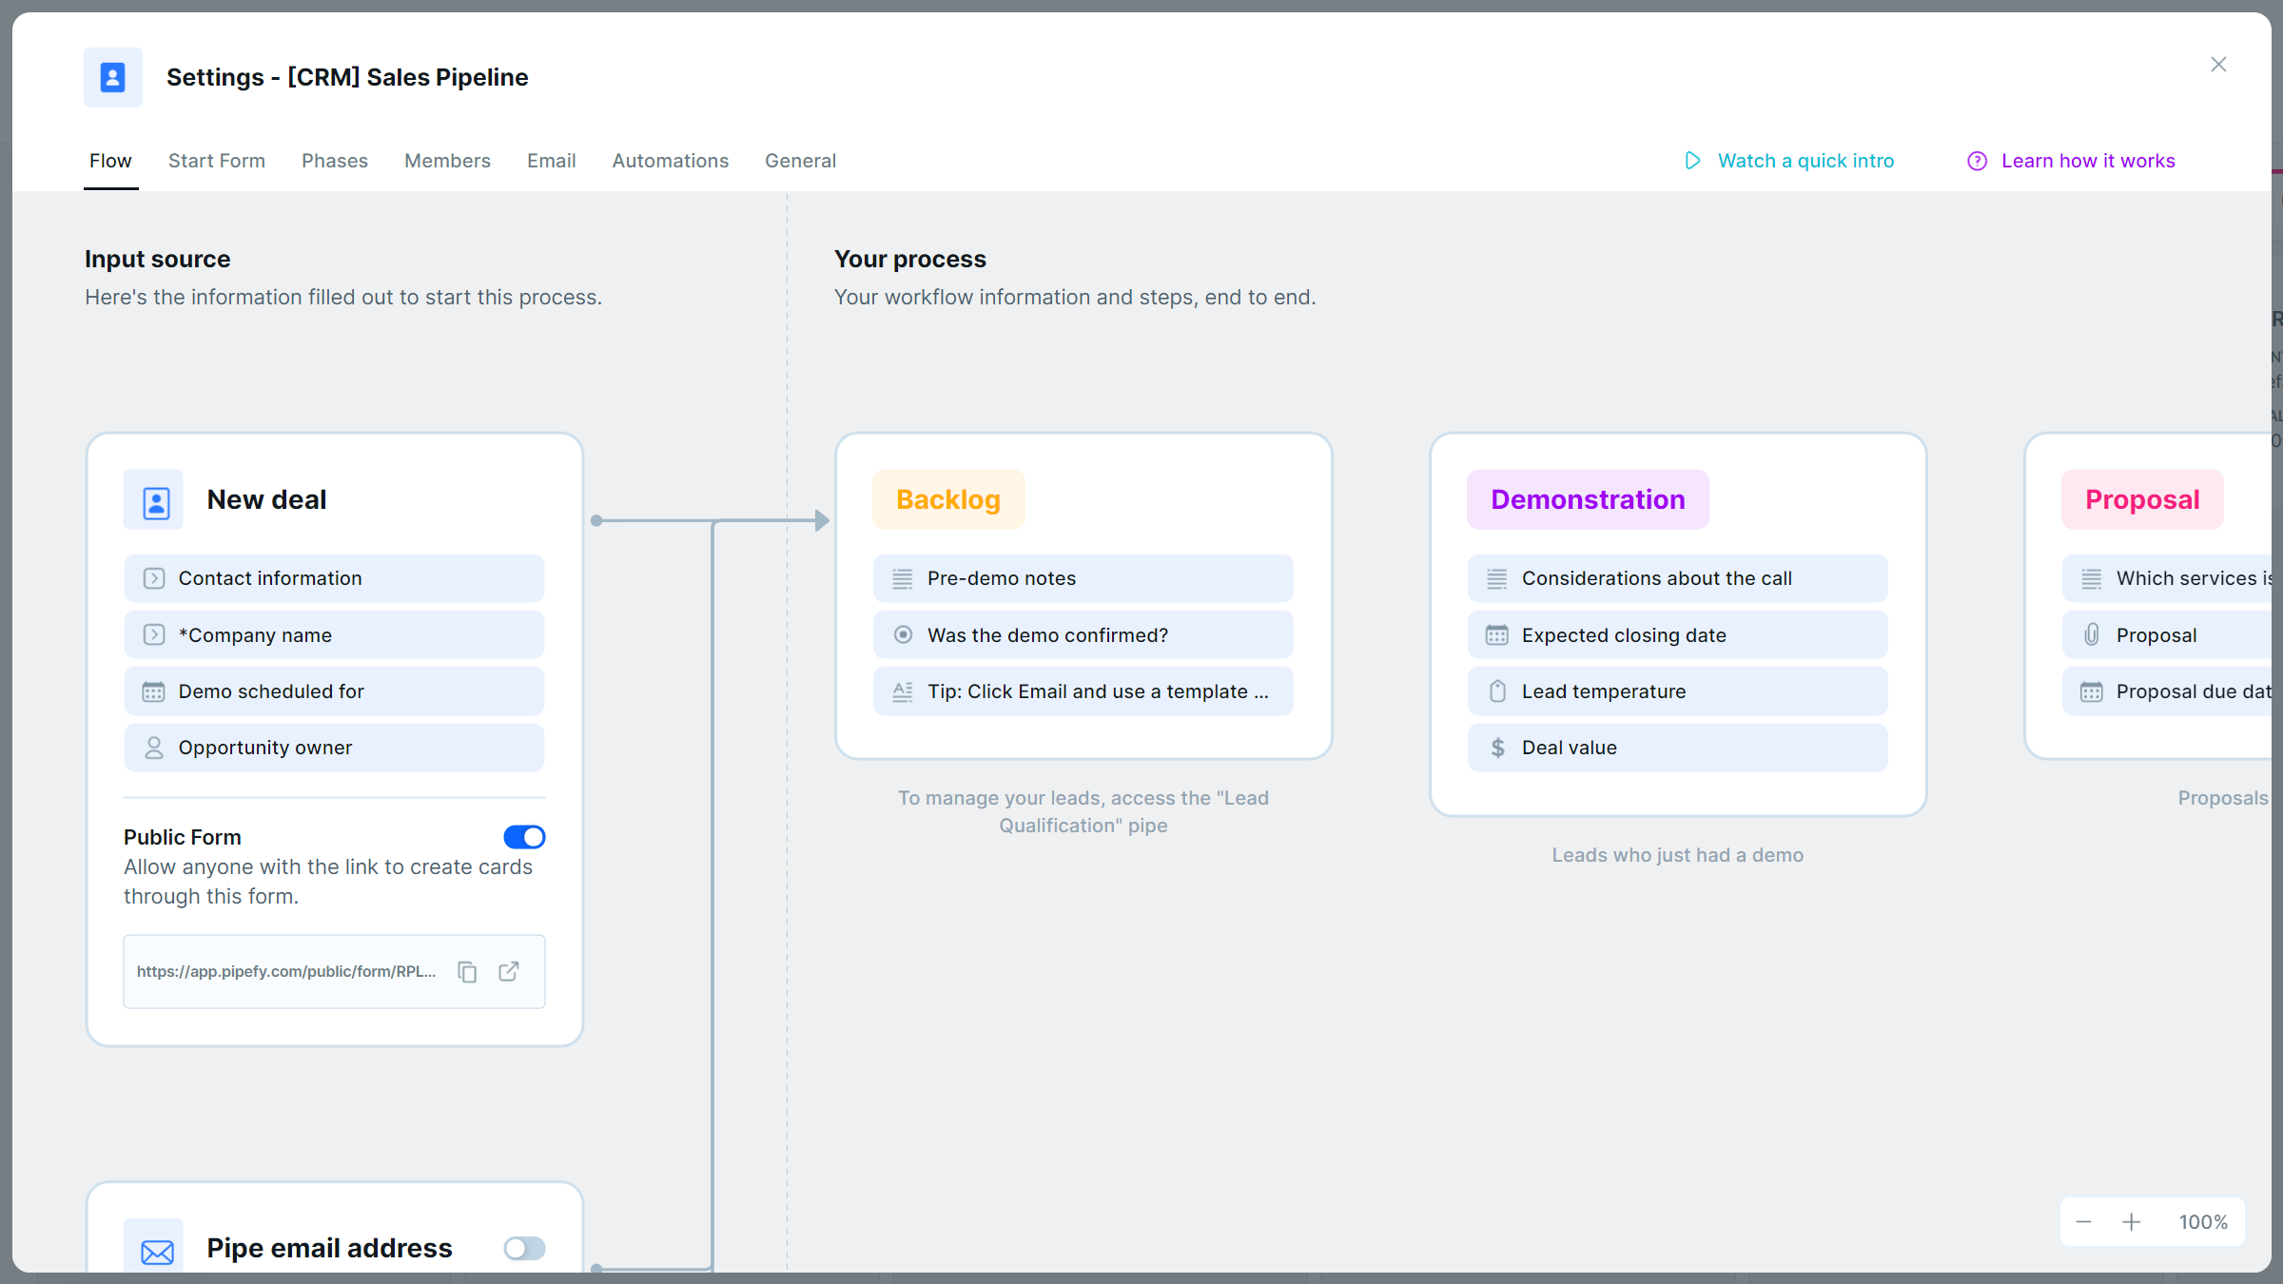The width and height of the screenshot is (2283, 1284).
Task: Disable the Public Form toggle
Action: (524, 837)
